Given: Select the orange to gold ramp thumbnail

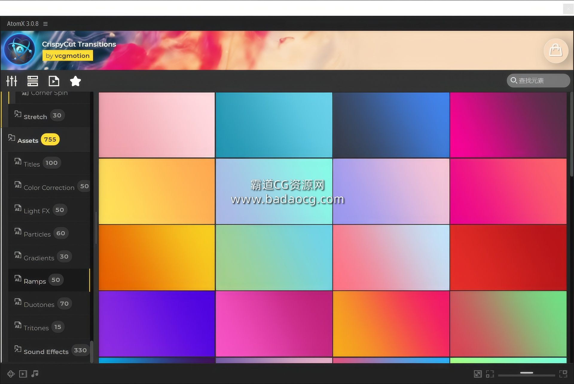Looking at the screenshot, I should [157, 257].
